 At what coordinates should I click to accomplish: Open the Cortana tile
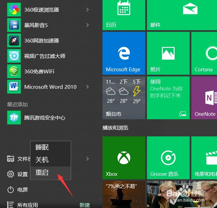204,53
